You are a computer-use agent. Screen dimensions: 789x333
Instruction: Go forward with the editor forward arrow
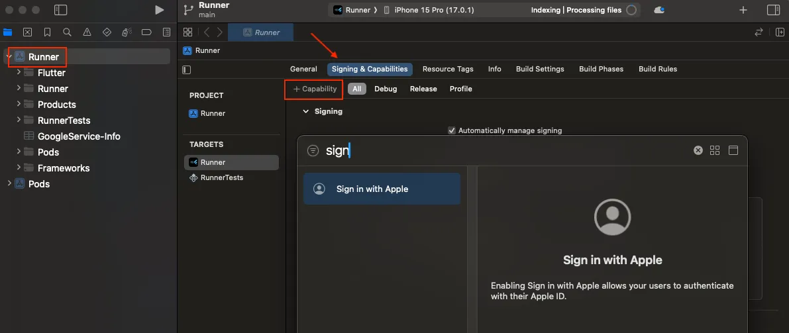219,32
